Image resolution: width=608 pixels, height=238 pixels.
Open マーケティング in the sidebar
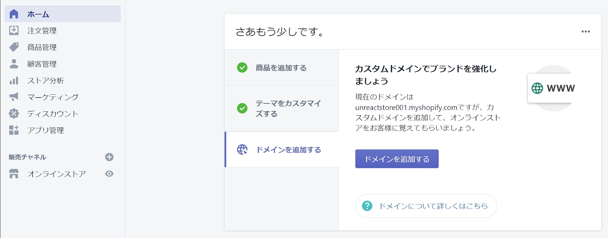coord(53,97)
